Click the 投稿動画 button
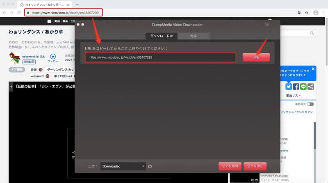The height and width of the screenshot is (183, 328). tap(29, 62)
